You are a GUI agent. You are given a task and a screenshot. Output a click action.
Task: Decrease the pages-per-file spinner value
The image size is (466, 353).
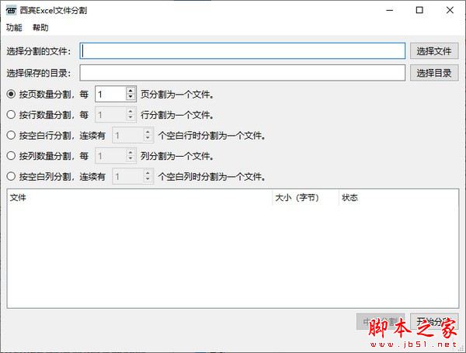coord(130,98)
